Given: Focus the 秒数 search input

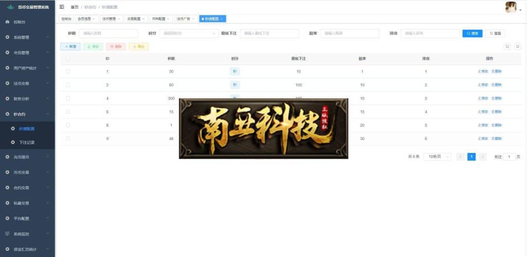Looking at the screenshot, I should (109, 33).
